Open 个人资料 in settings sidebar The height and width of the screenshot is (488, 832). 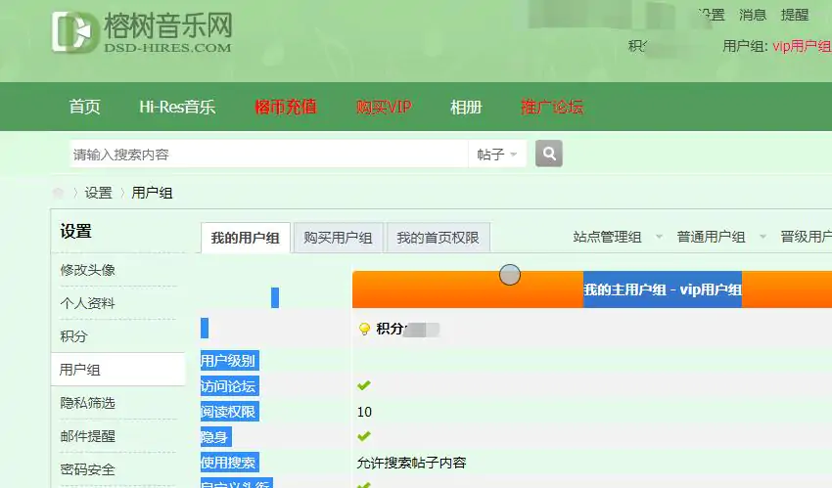click(x=87, y=303)
